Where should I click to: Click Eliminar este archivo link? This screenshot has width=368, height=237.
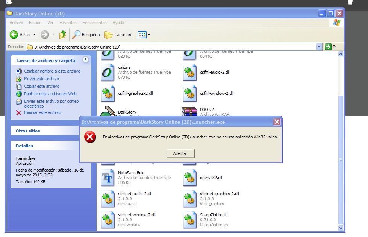coord(42,112)
